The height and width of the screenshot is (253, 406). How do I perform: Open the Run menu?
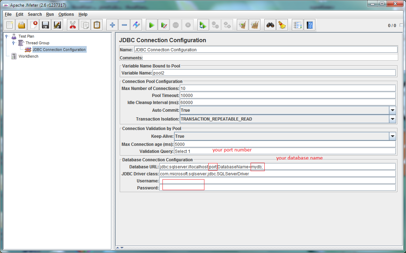pyautogui.click(x=50, y=14)
